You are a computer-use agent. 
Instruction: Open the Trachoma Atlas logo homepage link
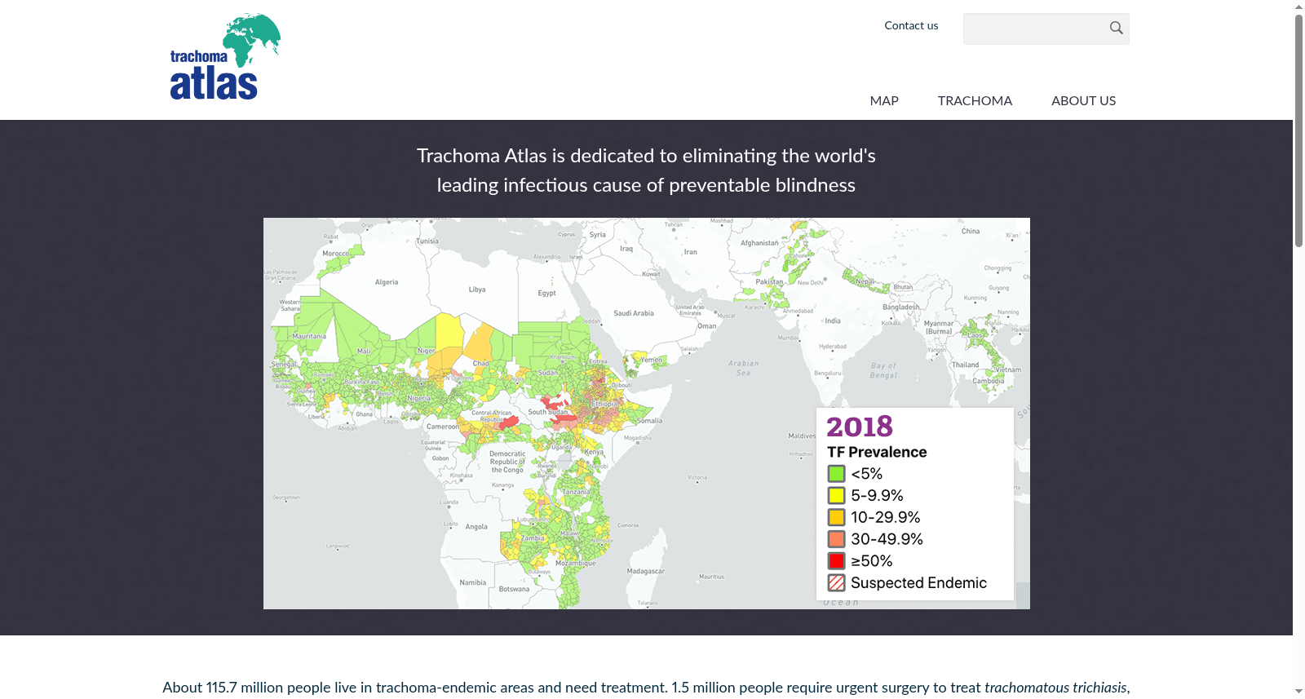click(x=225, y=57)
